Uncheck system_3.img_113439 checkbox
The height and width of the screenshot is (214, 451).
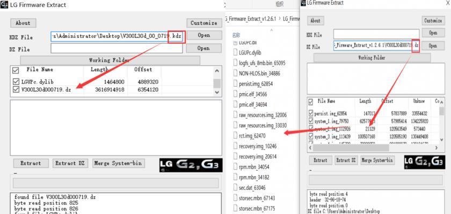(311, 136)
